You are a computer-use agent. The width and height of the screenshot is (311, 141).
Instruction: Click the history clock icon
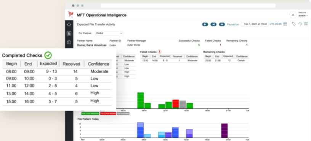coord(300,24)
